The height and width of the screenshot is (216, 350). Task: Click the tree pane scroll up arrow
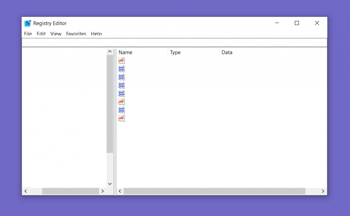110,52
